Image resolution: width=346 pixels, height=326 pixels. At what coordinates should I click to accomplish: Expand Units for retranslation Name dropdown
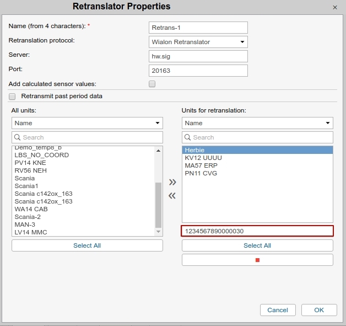pos(257,123)
